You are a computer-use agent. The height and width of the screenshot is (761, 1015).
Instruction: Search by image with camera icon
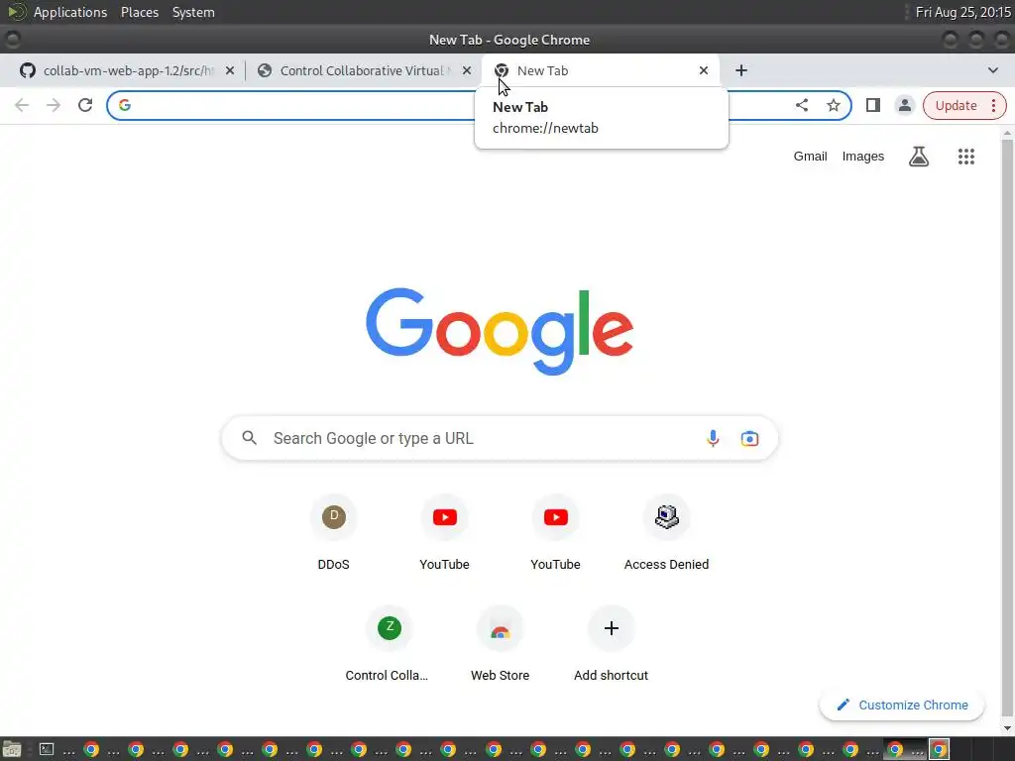(749, 438)
